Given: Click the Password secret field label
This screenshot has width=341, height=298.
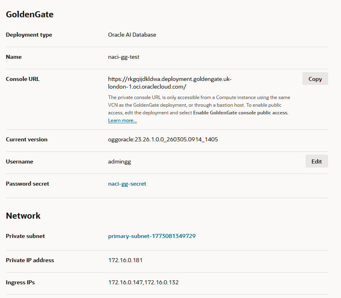Looking at the screenshot, I should coord(27,184).
